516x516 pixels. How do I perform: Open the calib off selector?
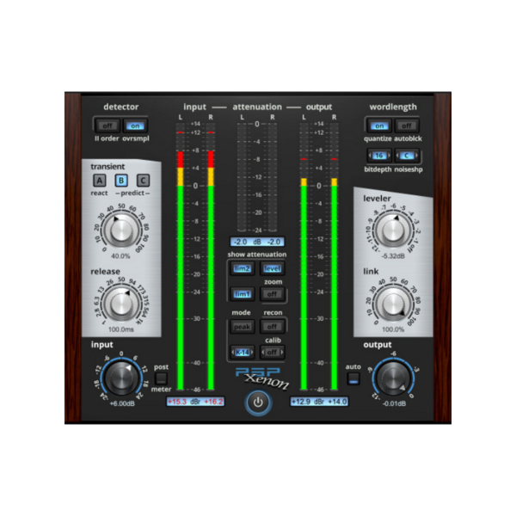coord(272,352)
